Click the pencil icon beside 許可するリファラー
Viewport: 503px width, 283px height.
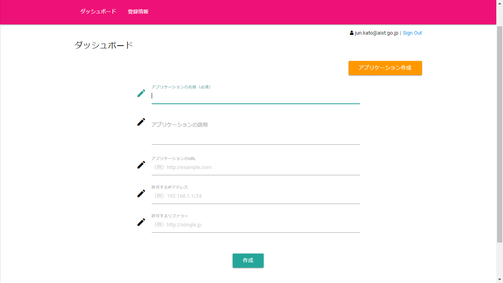pos(141,222)
